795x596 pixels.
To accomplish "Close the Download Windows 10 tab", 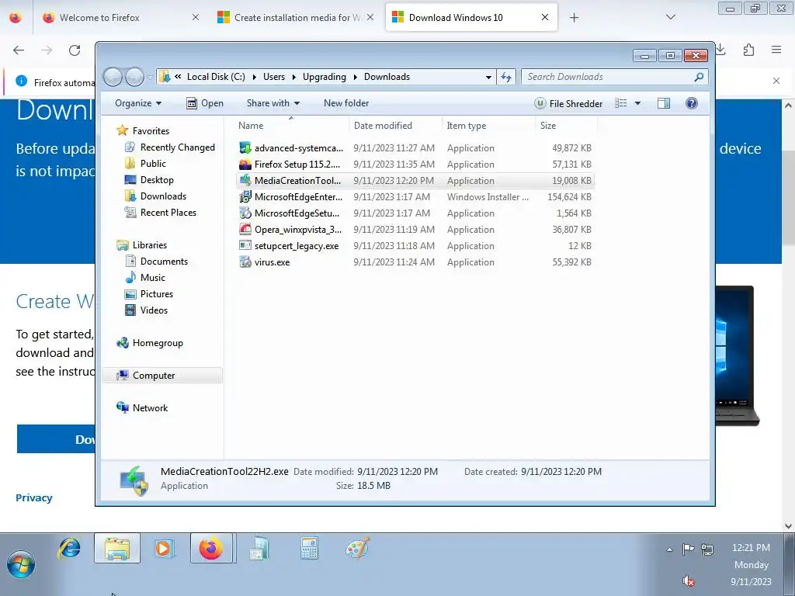I will pyautogui.click(x=545, y=18).
